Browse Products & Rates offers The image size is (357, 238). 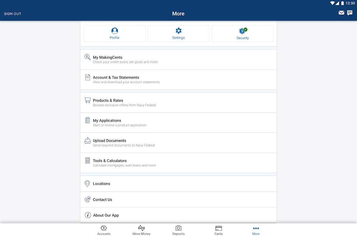pyautogui.click(x=178, y=103)
